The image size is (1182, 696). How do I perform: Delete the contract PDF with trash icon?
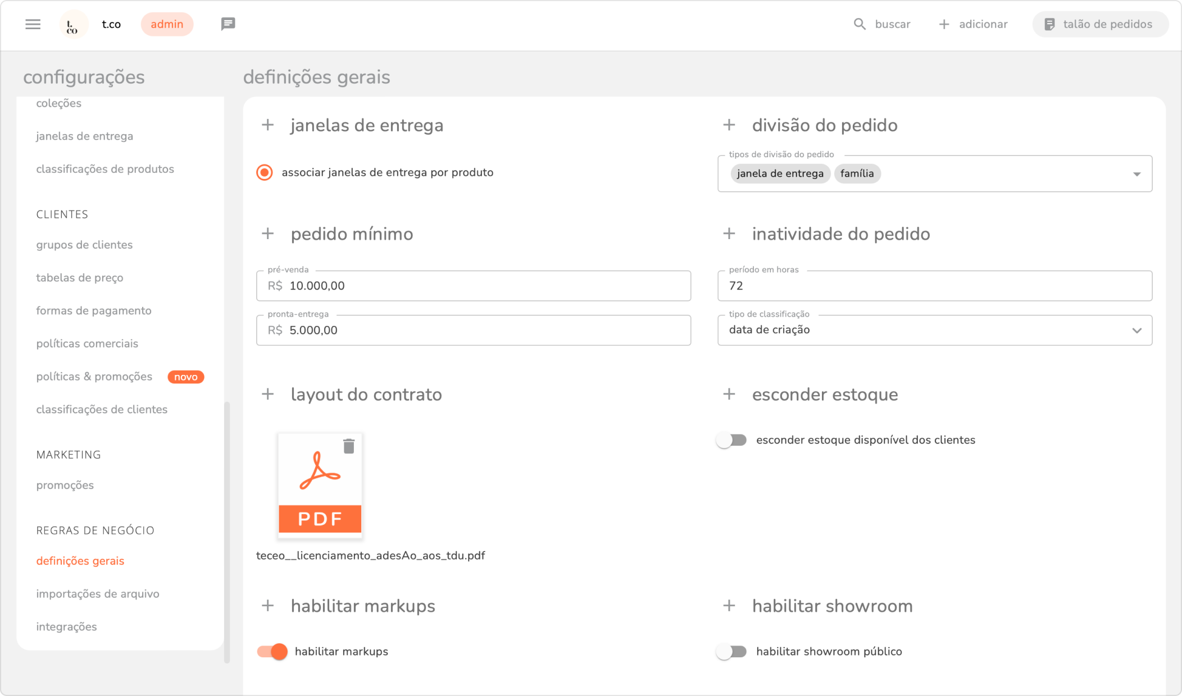click(x=349, y=446)
